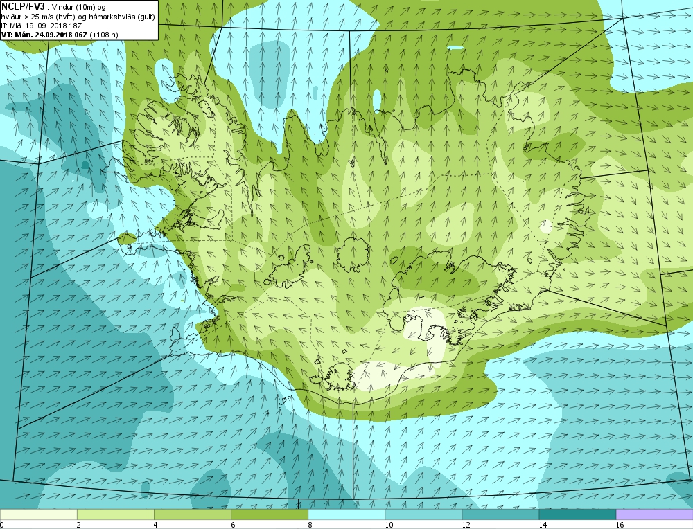The image size is (693, 529).
Task: Click the legend value label '10'
Action: click(389, 525)
